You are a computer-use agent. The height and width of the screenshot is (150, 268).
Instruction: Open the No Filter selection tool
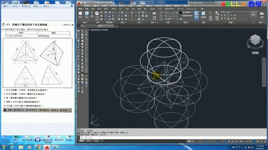pyautogui.click(x=203, y=15)
